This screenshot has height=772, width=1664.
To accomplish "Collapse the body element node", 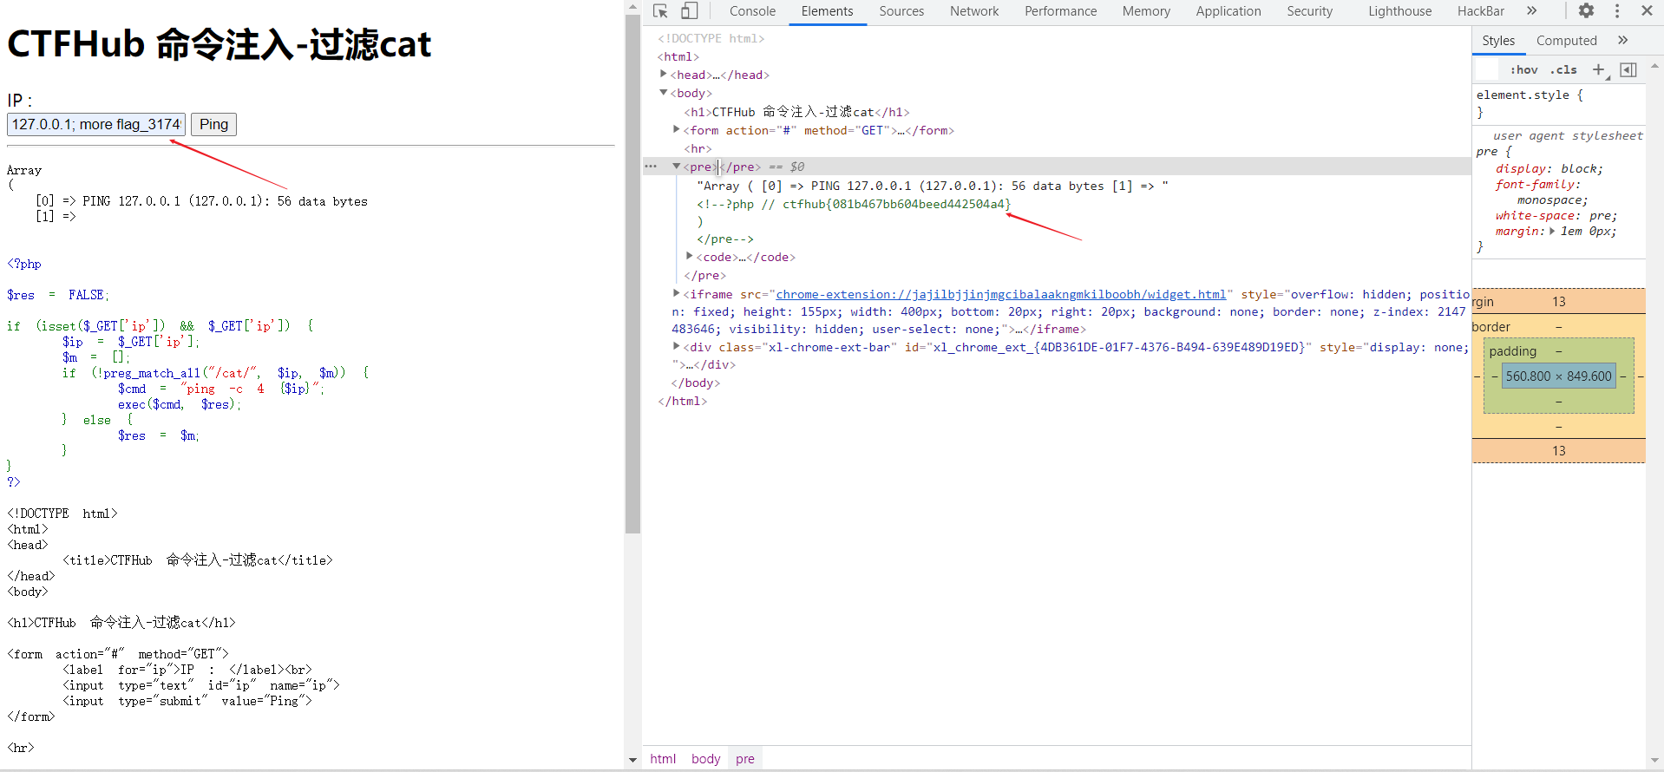I will [664, 93].
